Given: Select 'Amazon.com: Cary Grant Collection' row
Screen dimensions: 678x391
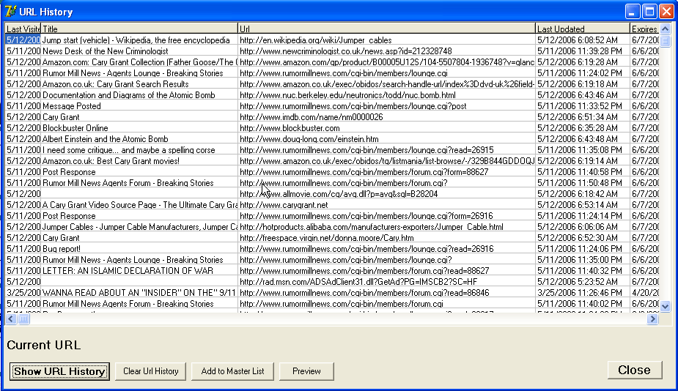Looking at the screenshot, I should [140, 62].
